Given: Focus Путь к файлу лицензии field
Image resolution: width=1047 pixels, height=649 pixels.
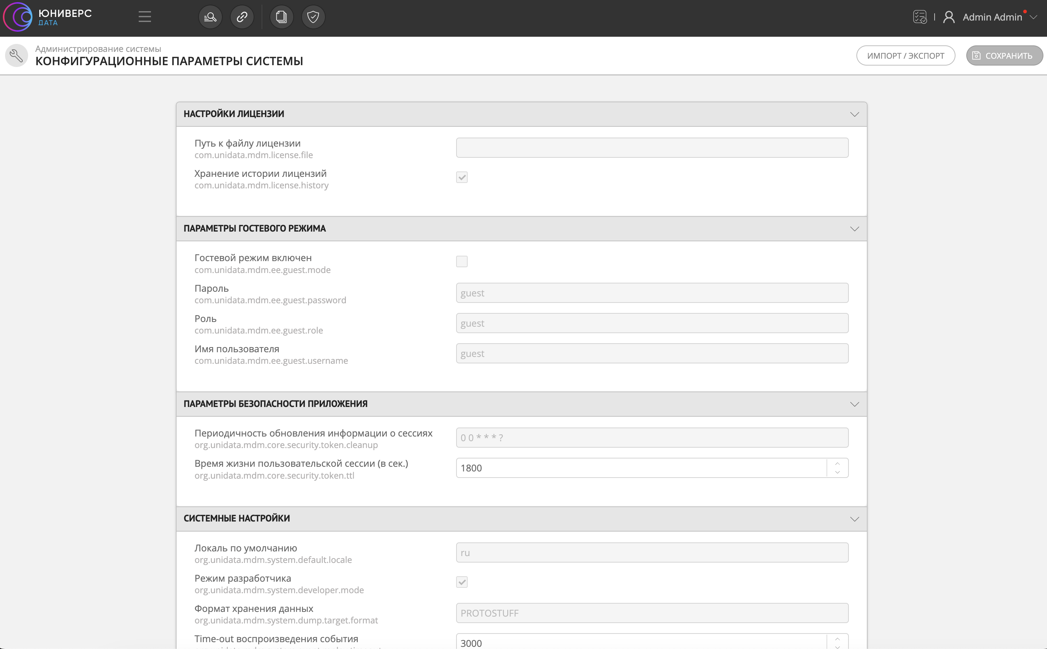Looking at the screenshot, I should [652, 148].
